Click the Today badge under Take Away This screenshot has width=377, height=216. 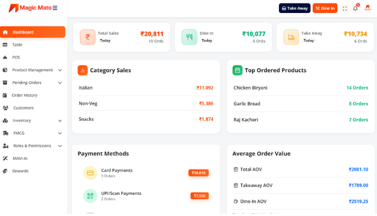(309, 41)
